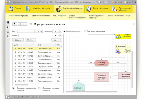Select Маршрут процесса radio button
Screen dimensions: 141x99
(x=64, y=31)
